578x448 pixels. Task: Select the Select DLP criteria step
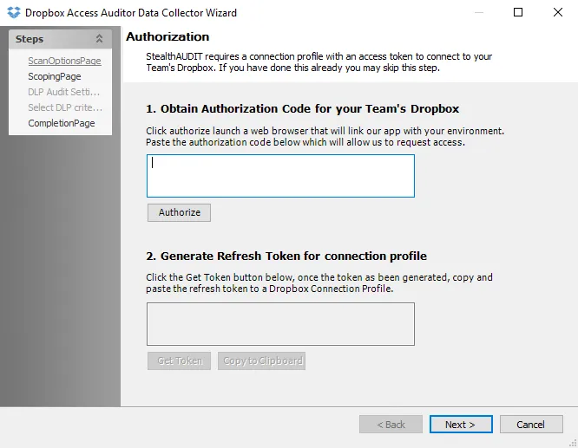65,107
